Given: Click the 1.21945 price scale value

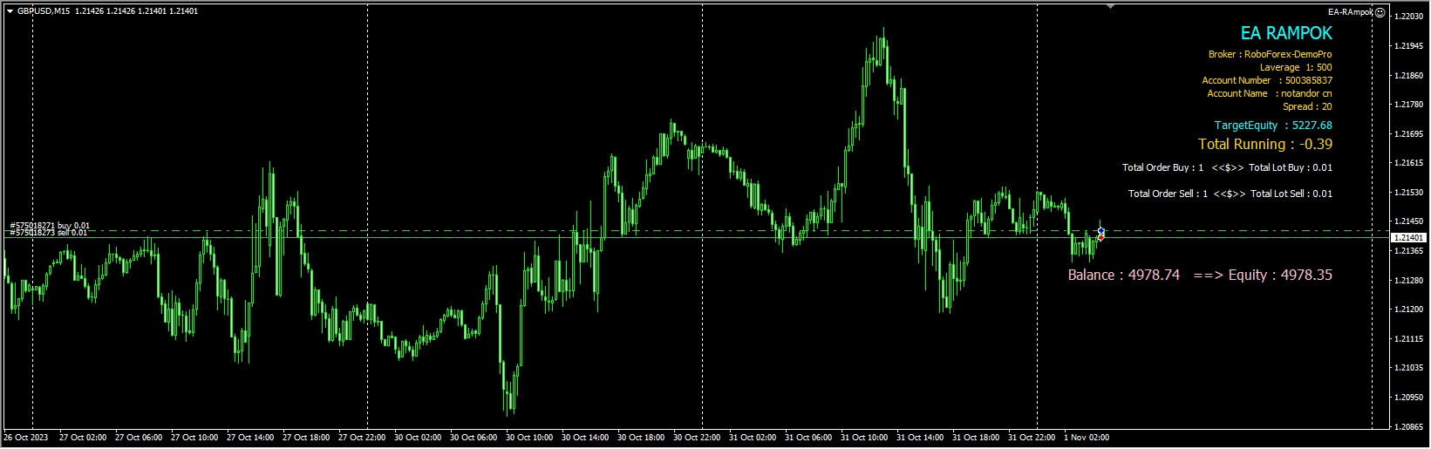Looking at the screenshot, I should (1408, 46).
